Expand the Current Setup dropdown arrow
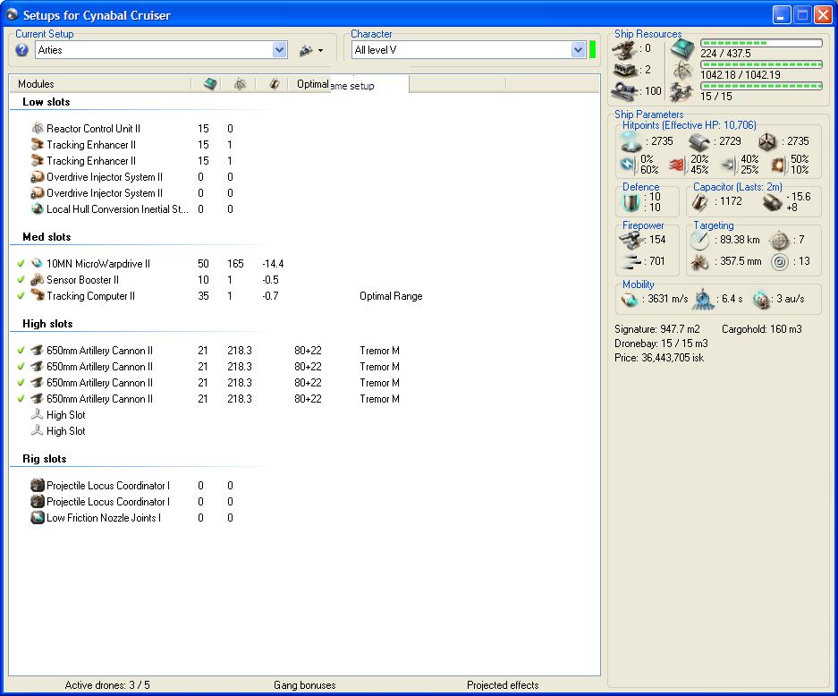Image resolution: width=838 pixels, height=696 pixels. 279,50
